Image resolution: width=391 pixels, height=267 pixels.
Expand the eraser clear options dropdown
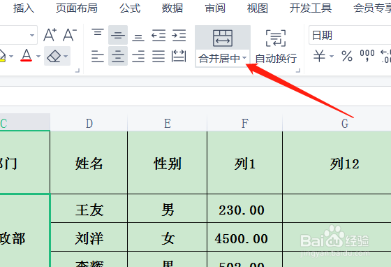(66, 56)
